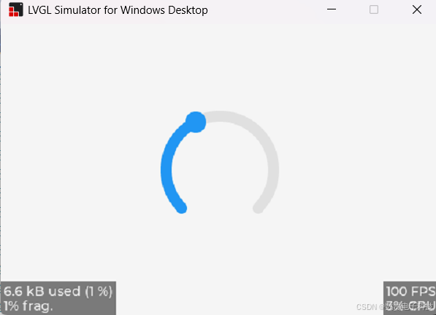
Task: Click the CPU usage label under FPS
Action: (410, 306)
